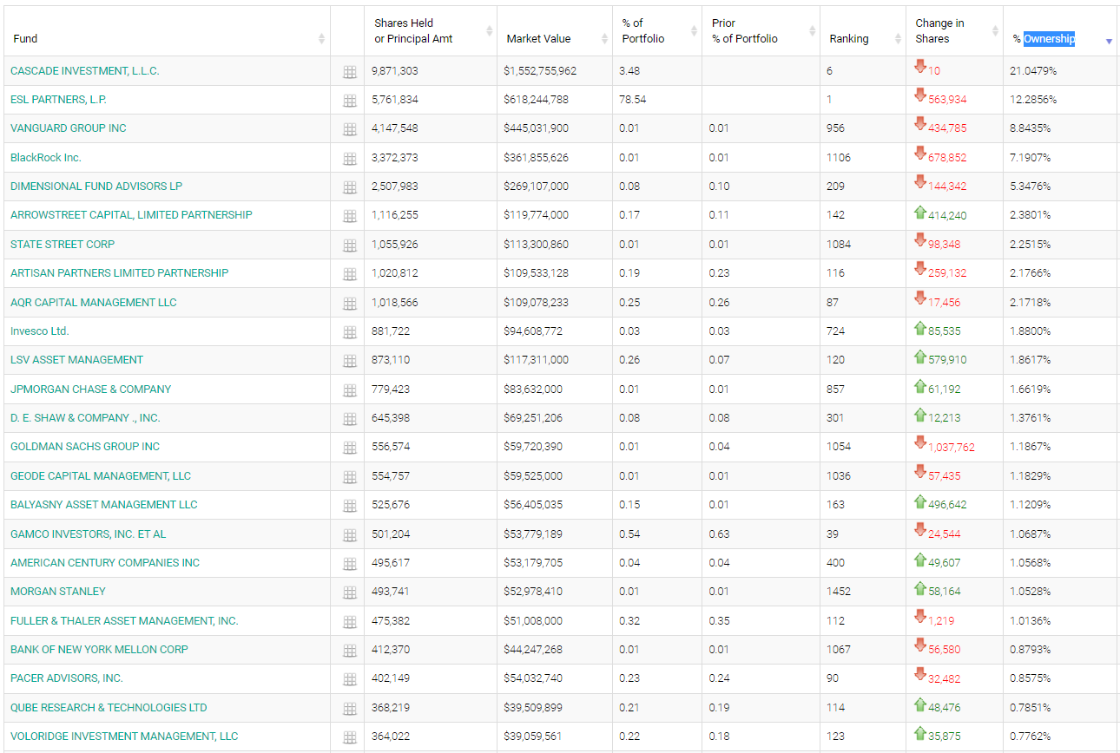Screen dimensions: 1120x753
Task: Sort by % Ownership column header
Action: 1060,31
